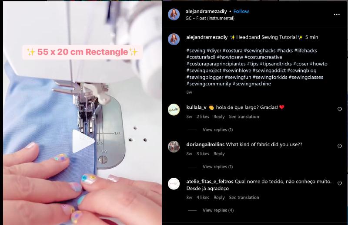The width and height of the screenshot is (348, 225).
Task: Expand View replies (1) under kullala_v
Action: click(217, 130)
